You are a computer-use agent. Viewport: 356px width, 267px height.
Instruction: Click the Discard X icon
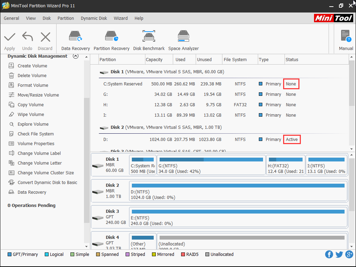click(45, 37)
